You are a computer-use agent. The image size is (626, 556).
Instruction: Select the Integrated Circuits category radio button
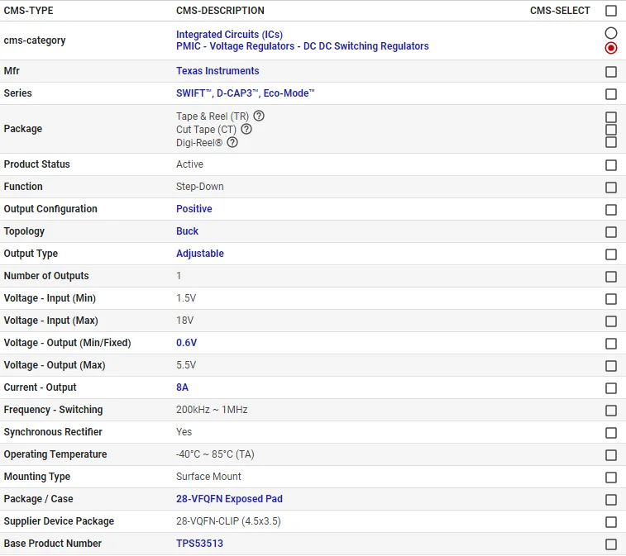tap(611, 33)
